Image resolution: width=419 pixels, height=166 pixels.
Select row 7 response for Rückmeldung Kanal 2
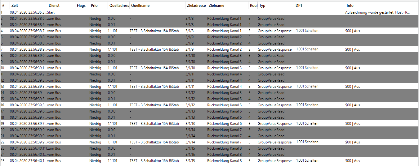[274, 49]
